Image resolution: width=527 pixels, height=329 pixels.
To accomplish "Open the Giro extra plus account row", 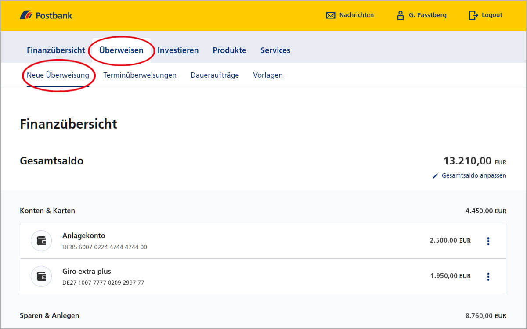I will (x=263, y=276).
